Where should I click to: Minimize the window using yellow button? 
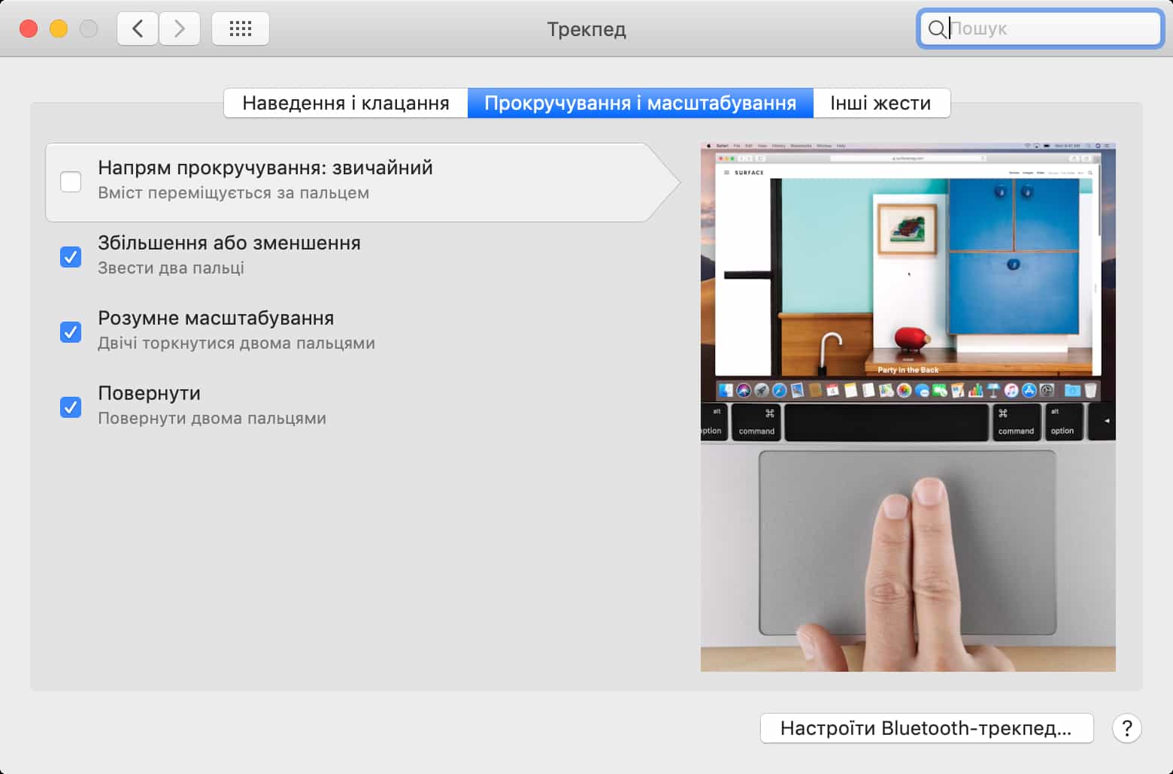59,29
